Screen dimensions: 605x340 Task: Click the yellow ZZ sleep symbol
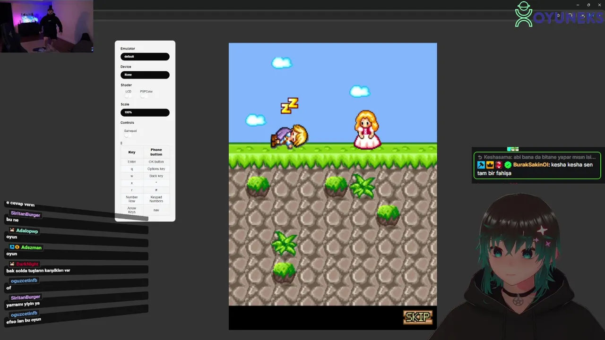(x=289, y=106)
